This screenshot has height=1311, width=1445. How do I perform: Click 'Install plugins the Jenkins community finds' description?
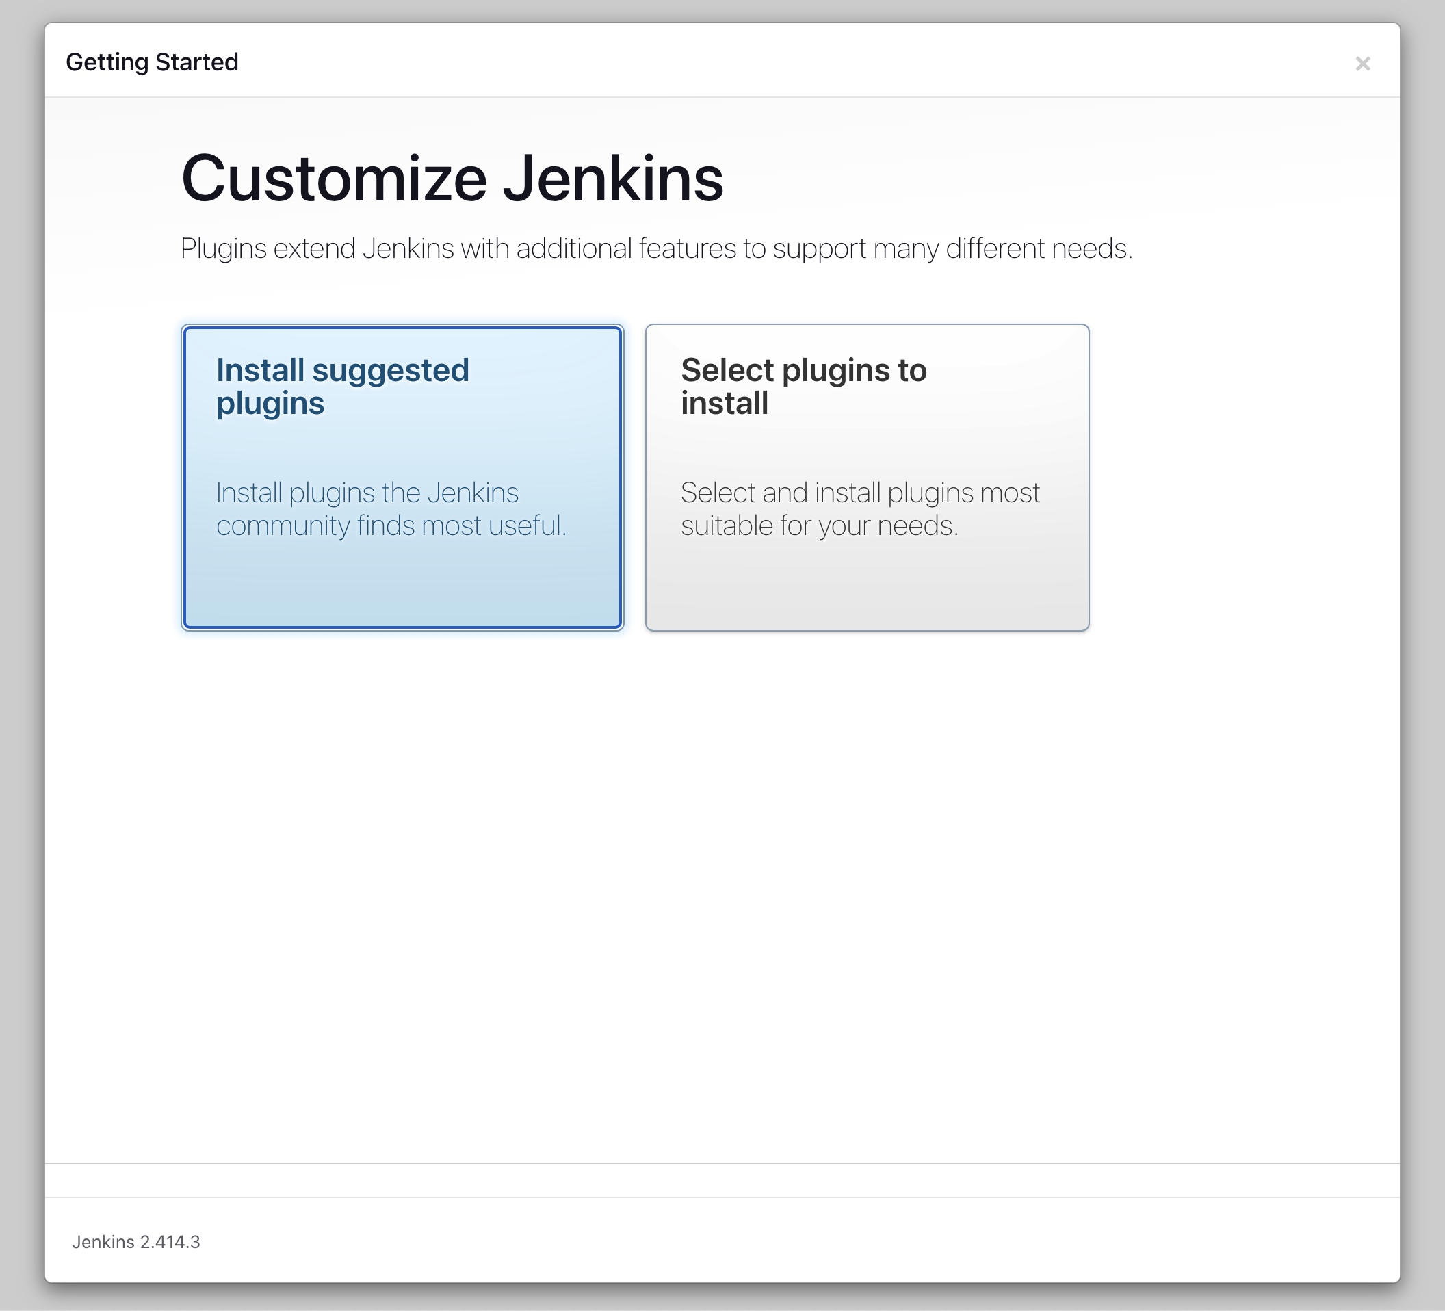pos(367,493)
